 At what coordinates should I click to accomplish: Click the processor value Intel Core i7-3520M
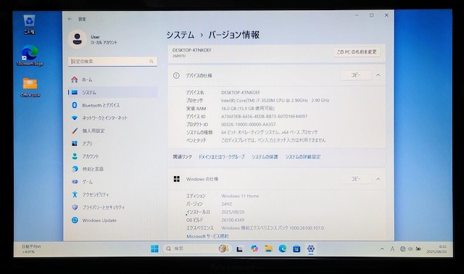(275, 100)
